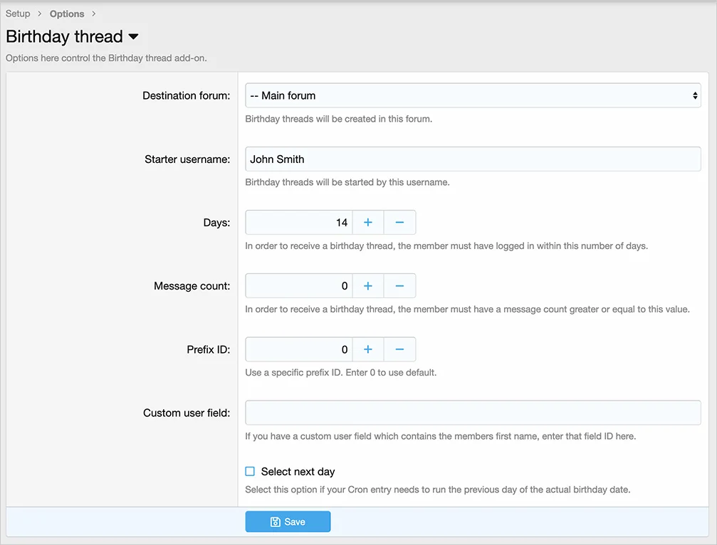
Task: Expand the Birthday thread title caret
Action: coord(134,37)
